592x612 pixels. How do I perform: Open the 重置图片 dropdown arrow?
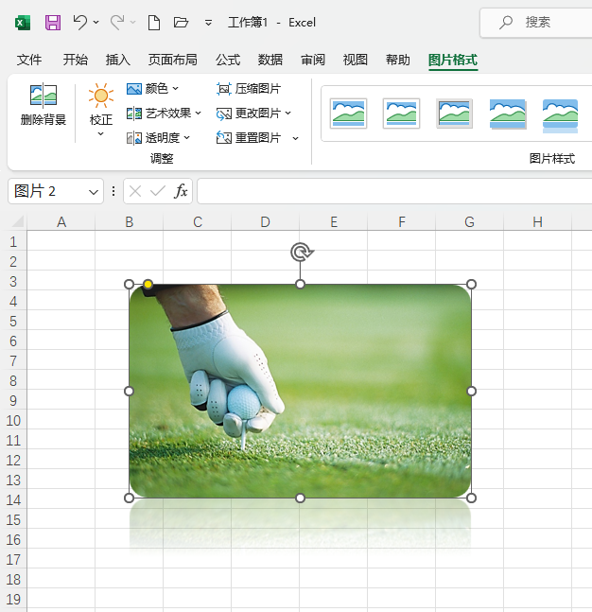(295, 138)
